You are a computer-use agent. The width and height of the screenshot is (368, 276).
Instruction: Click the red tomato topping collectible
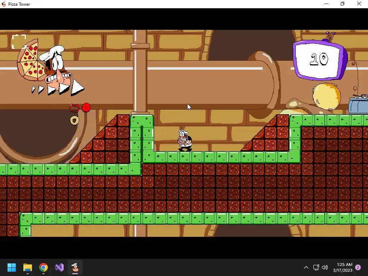tap(86, 107)
